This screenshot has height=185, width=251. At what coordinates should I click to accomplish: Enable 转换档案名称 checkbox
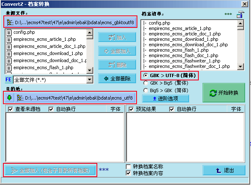(x=129, y=167)
